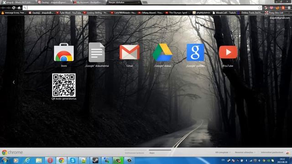This screenshot has height=164, width=292.
Task: Open Steam from the taskbar
Action: click(x=95, y=160)
